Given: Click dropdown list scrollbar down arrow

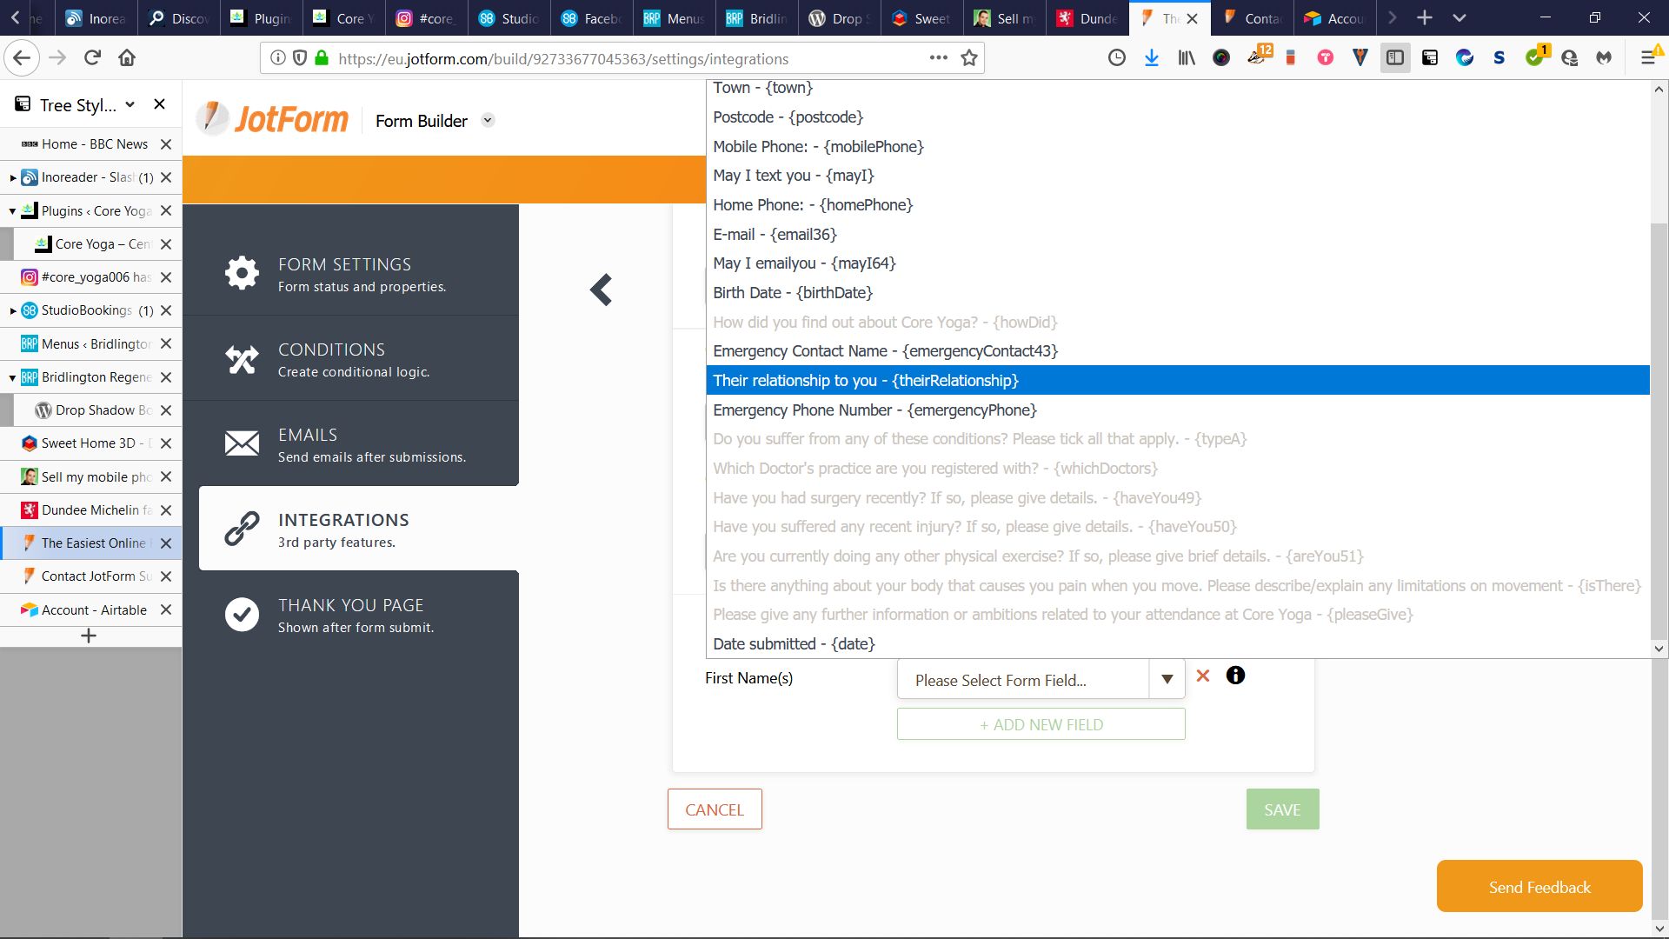Looking at the screenshot, I should 1659,649.
